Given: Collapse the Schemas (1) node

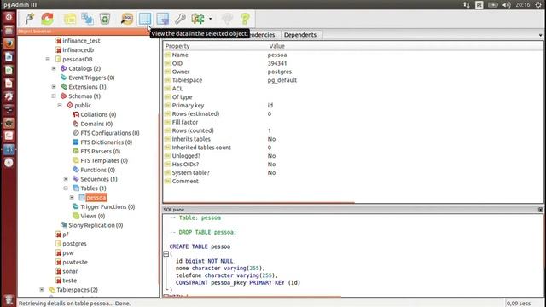Looking at the screenshot, I should [x=54, y=96].
